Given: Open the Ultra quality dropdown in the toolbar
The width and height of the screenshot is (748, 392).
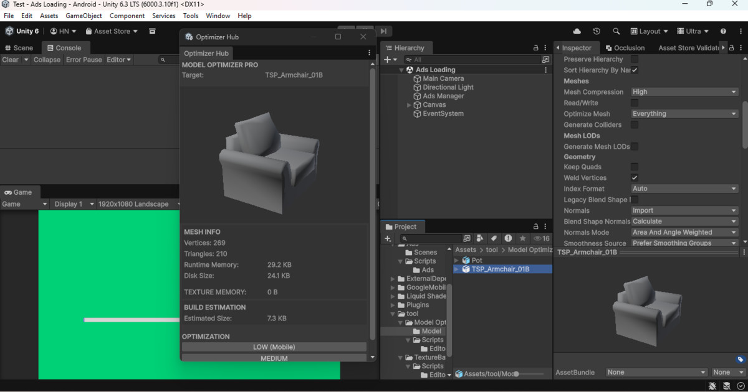Looking at the screenshot, I should pos(693,31).
